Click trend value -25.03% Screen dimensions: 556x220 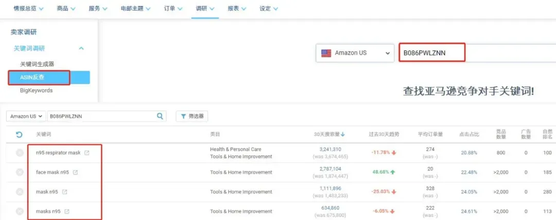(x=381, y=191)
